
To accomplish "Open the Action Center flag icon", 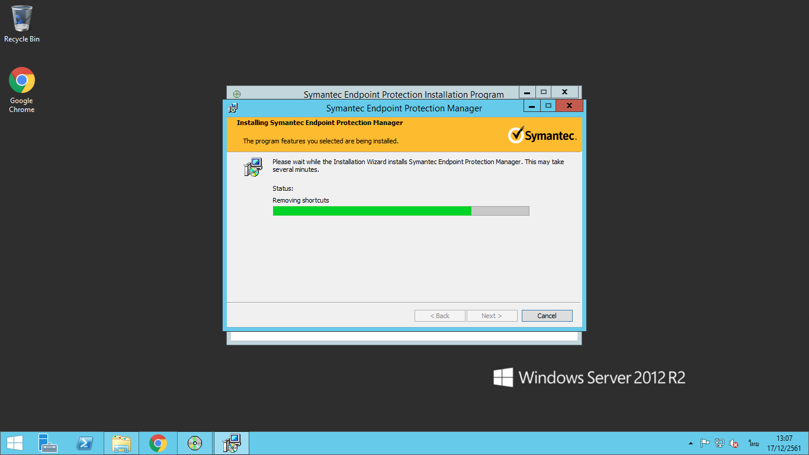I will coord(705,443).
